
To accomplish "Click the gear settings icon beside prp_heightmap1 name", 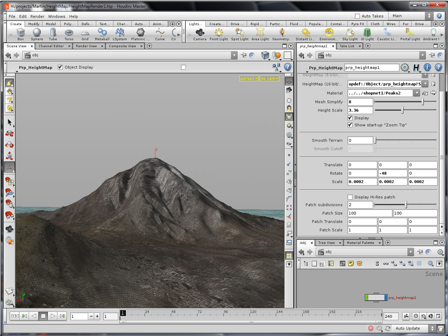I will (x=405, y=68).
